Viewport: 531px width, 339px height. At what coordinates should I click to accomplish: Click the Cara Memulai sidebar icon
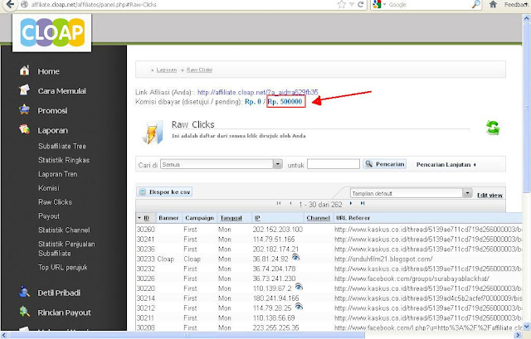tap(24, 90)
